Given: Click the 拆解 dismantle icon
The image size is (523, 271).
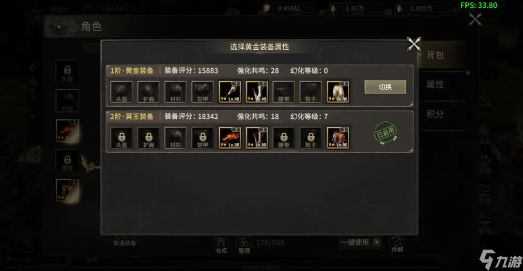Looking at the screenshot, I should coord(397,245).
